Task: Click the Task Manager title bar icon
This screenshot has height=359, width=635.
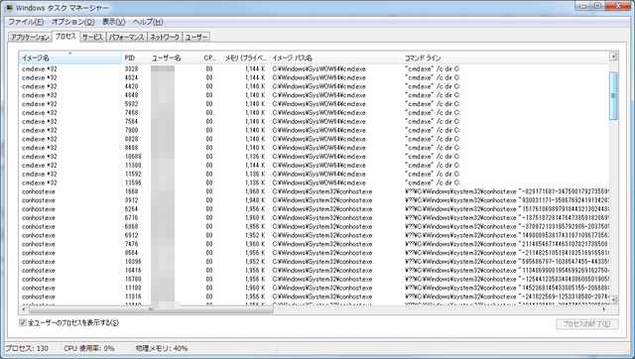Action: point(9,8)
